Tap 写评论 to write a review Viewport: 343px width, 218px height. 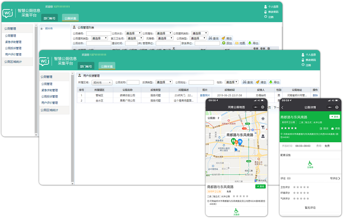[x=335, y=178]
